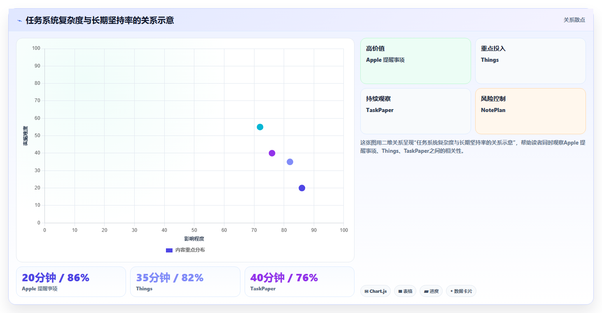This screenshot has height=313, width=602.
Task: Click the 表格 chip icon
Action: coord(400,292)
